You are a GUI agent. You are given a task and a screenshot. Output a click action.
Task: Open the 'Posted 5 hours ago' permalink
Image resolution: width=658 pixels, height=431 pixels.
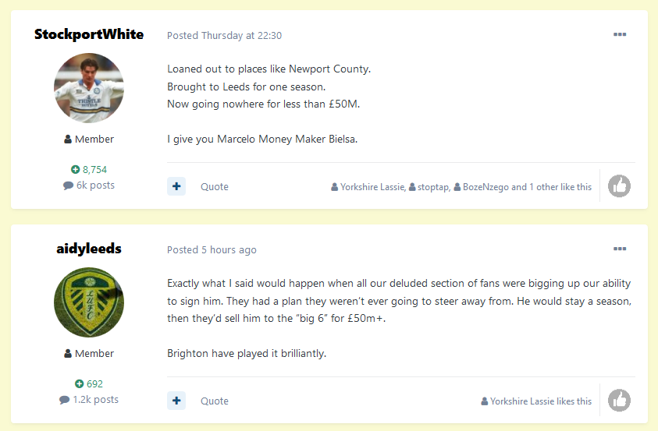[212, 250]
